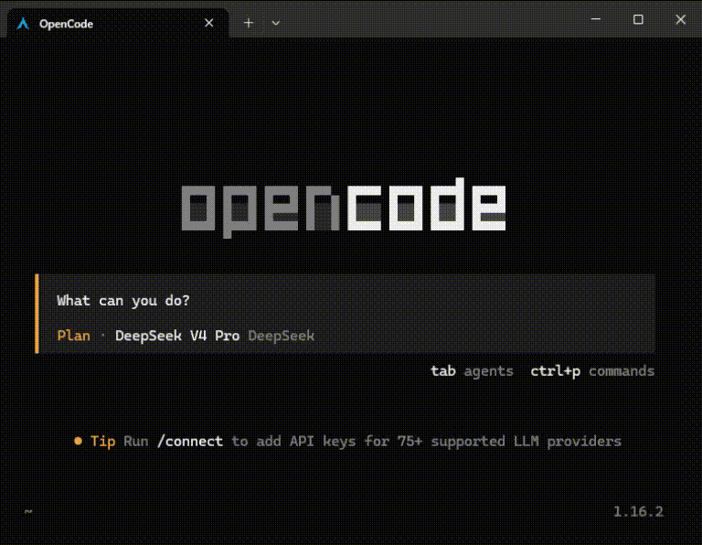702x545 pixels.
Task: Click the version number 1.16.2
Action: click(638, 511)
